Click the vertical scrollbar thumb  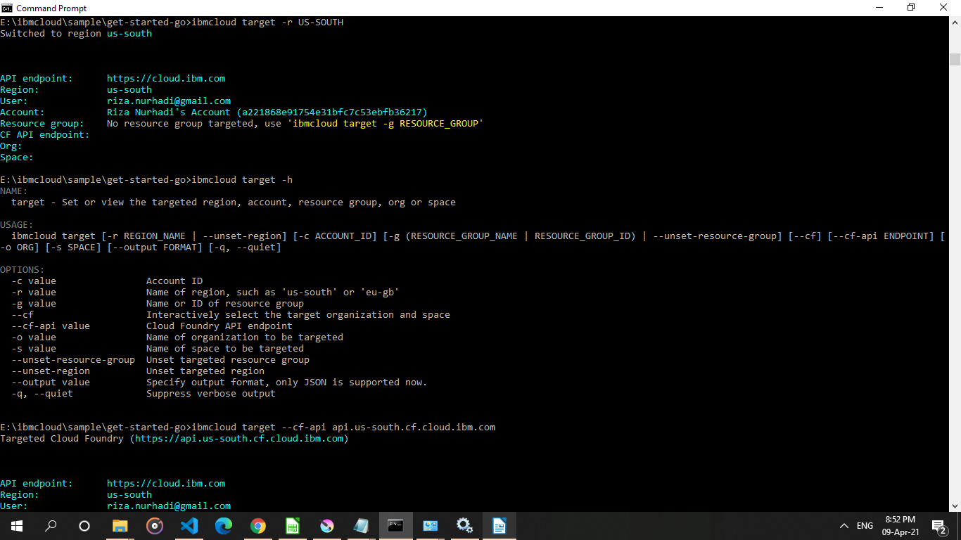pyautogui.click(x=955, y=59)
